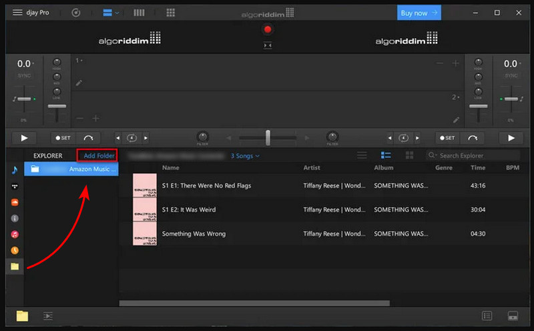Open the deck 2 dropdown label
The height and width of the screenshot is (331, 534).
[x=456, y=97]
